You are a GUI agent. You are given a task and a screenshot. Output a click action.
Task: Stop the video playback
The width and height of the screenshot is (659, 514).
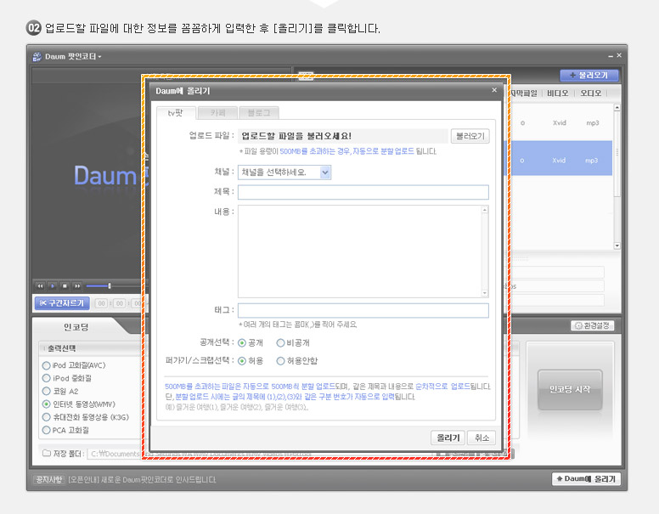[x=65, y=286]
